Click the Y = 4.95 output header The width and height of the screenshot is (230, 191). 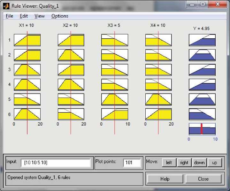[201, 28]
